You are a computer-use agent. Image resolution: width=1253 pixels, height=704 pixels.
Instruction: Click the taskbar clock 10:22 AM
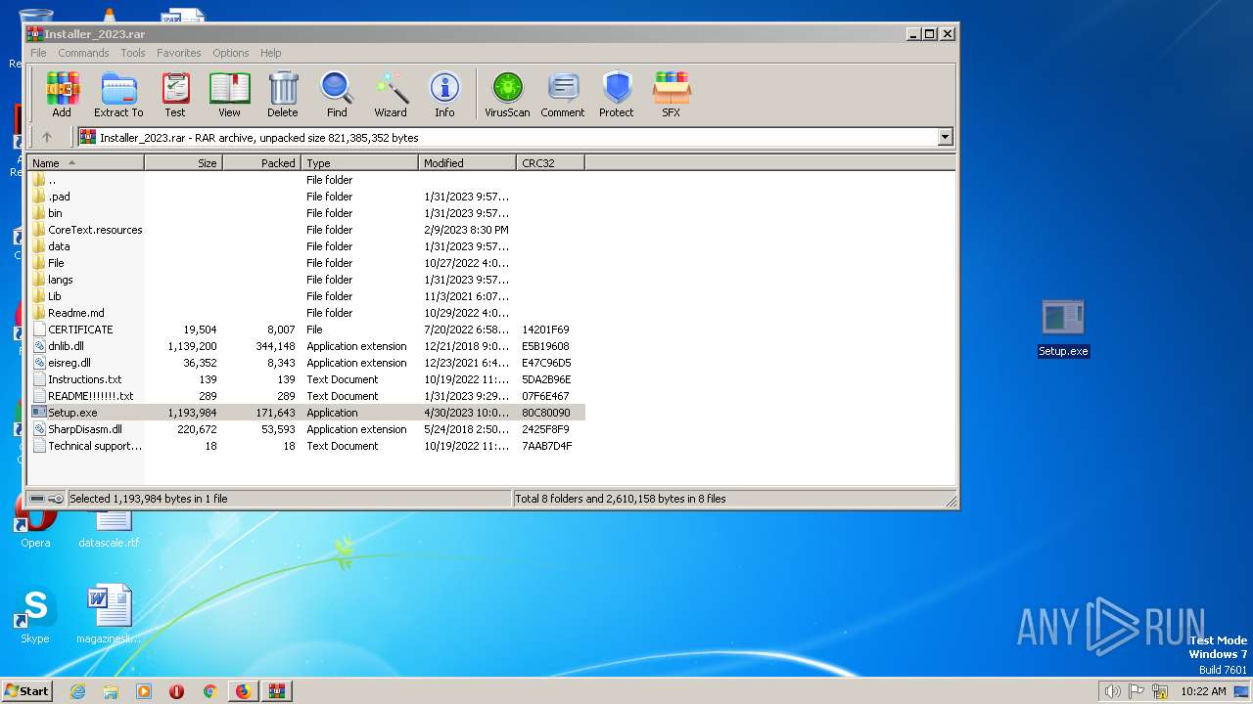click(1203, 691)
